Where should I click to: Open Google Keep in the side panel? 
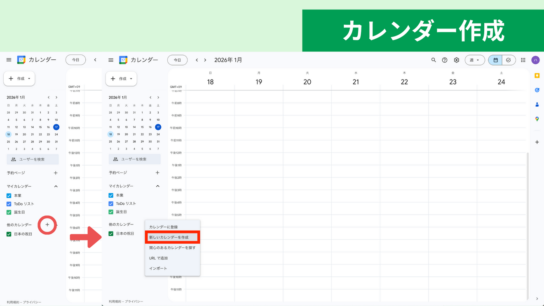click(x=537, y=76)
